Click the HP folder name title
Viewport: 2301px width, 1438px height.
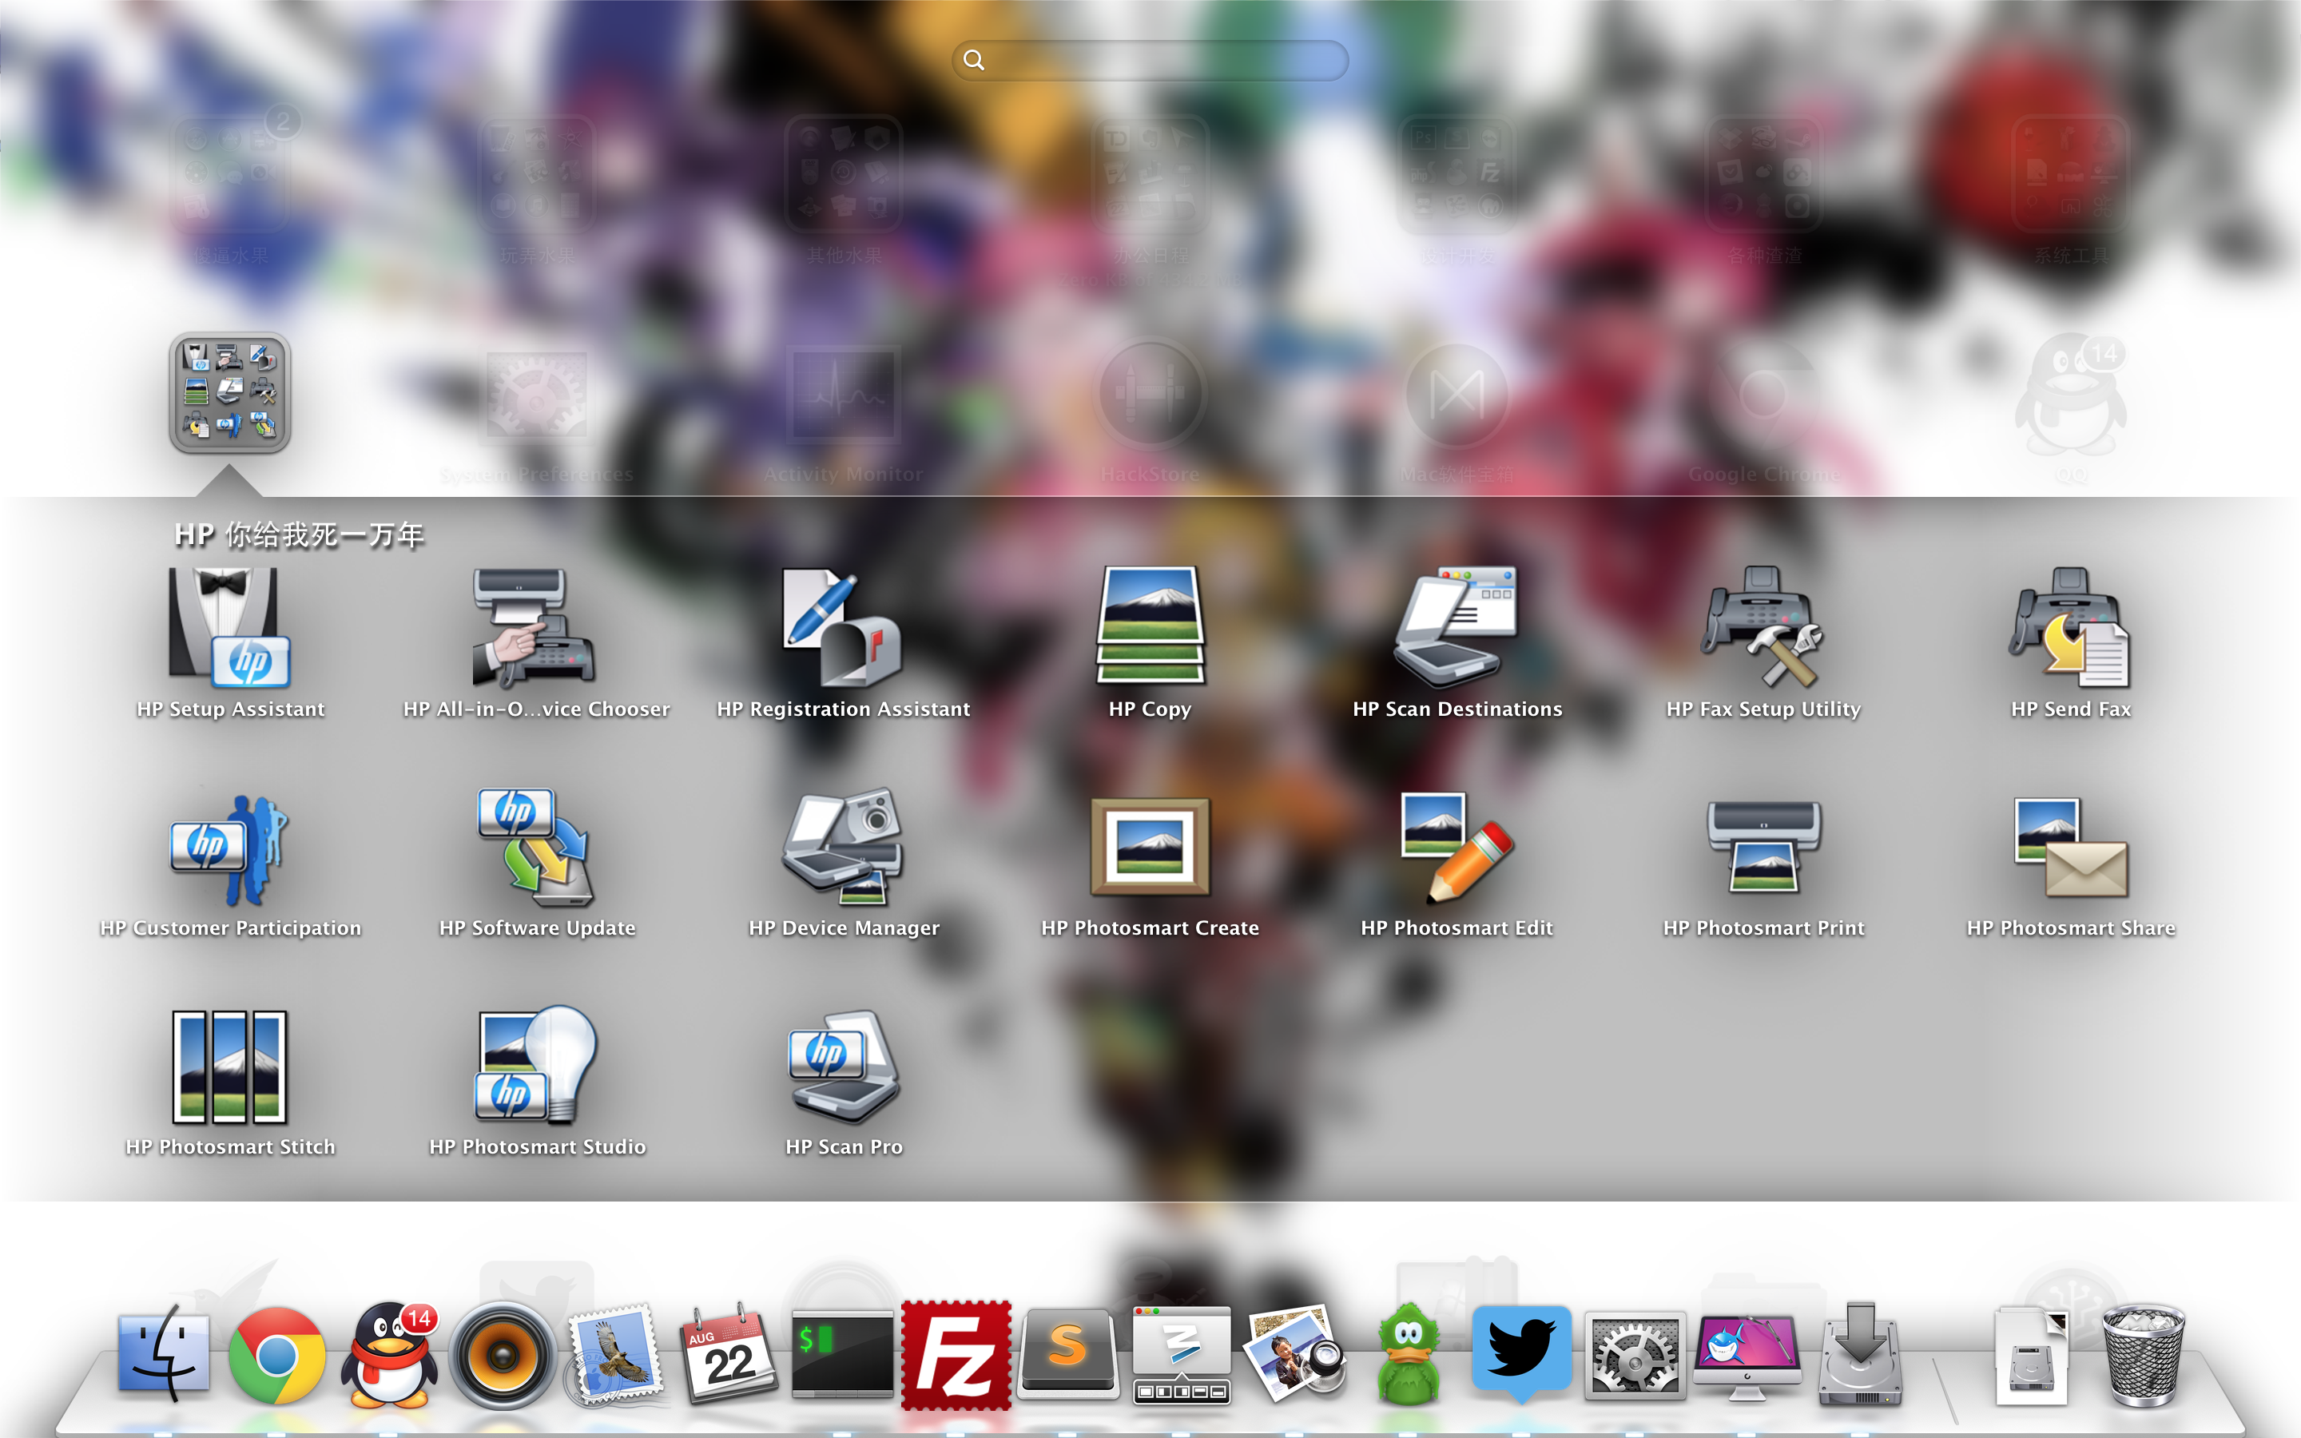pos(299,534)
